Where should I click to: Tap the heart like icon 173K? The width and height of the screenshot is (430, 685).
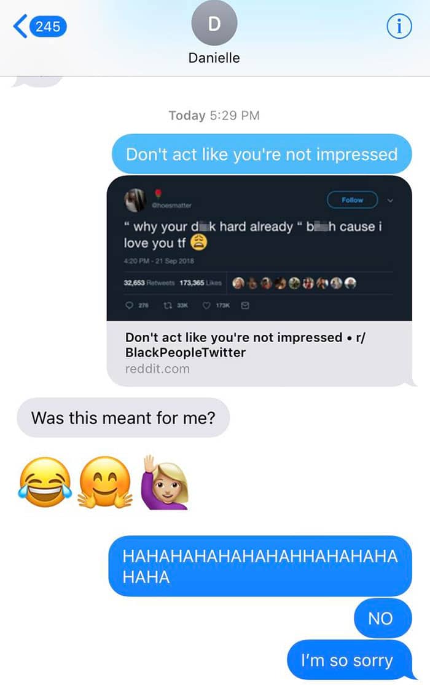207,305
